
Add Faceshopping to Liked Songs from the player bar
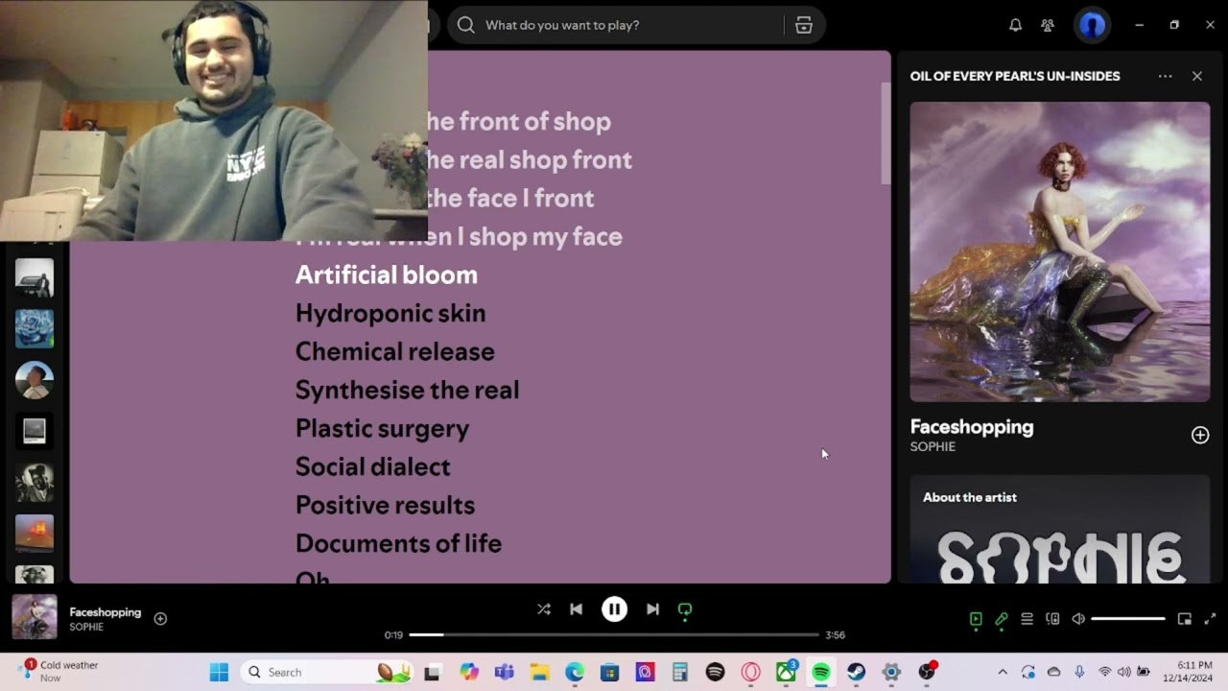(x=160, y=619)
